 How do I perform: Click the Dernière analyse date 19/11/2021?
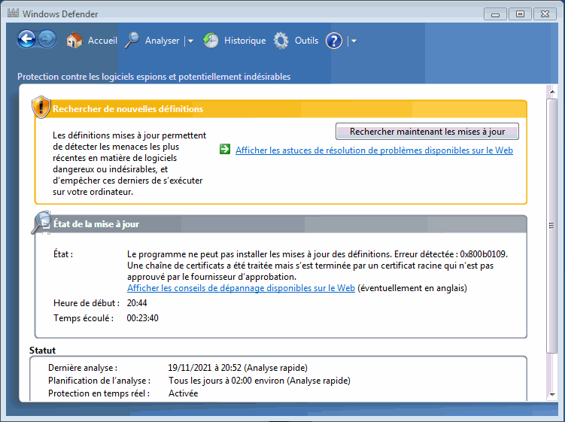coord(190,368)
